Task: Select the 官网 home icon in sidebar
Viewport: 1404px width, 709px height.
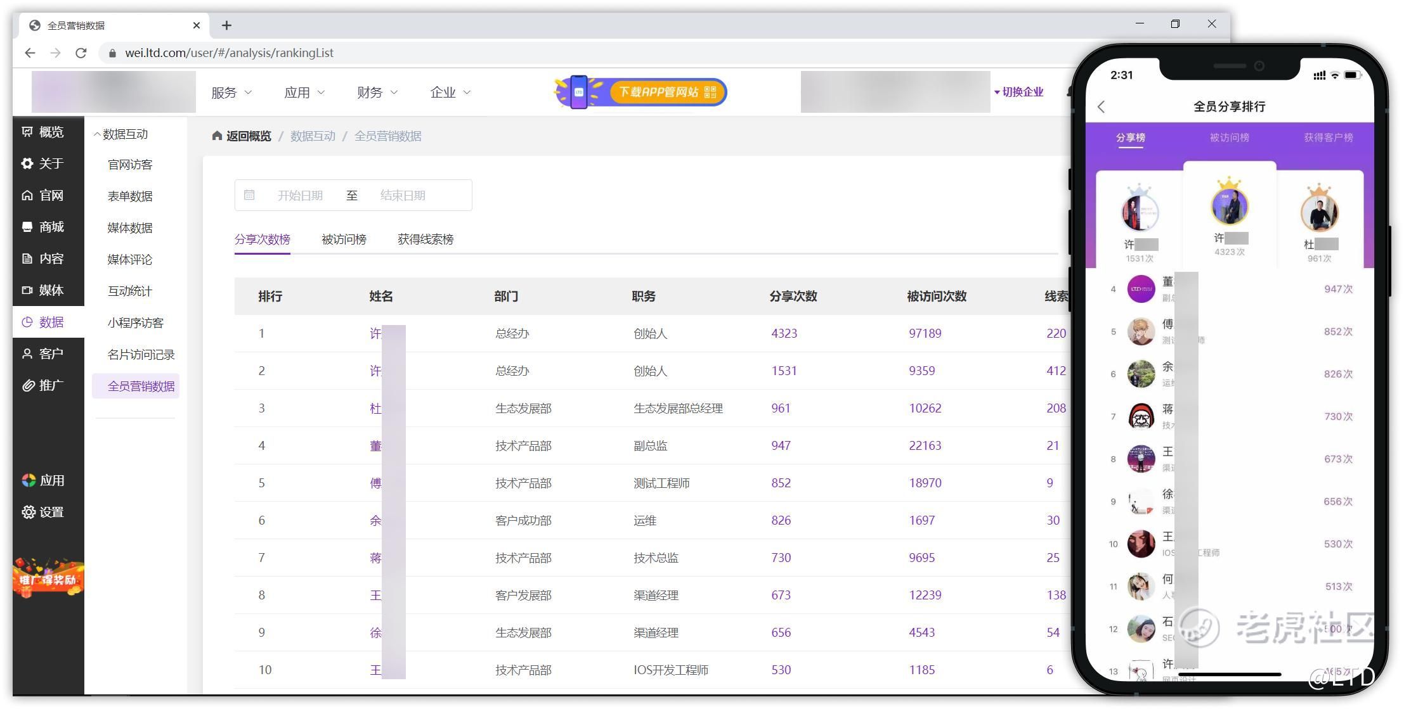Action: 27,195
